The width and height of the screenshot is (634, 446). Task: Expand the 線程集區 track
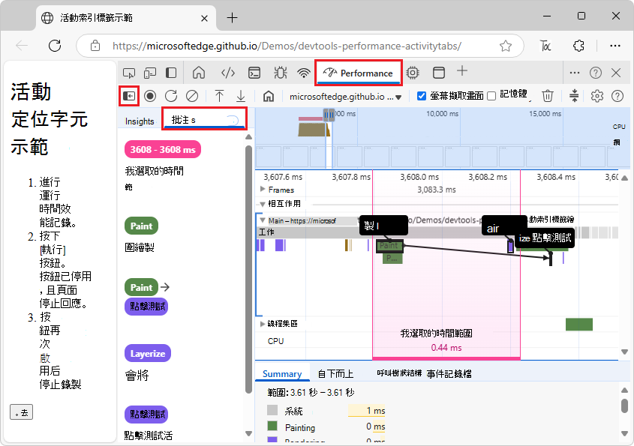point(263,324)
